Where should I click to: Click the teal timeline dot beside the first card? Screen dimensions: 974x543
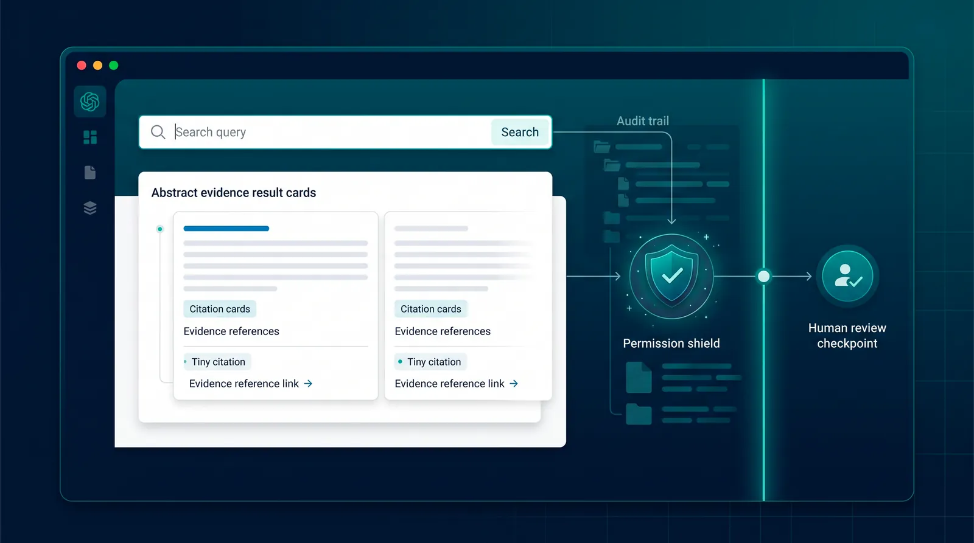(x=160, y=229)
